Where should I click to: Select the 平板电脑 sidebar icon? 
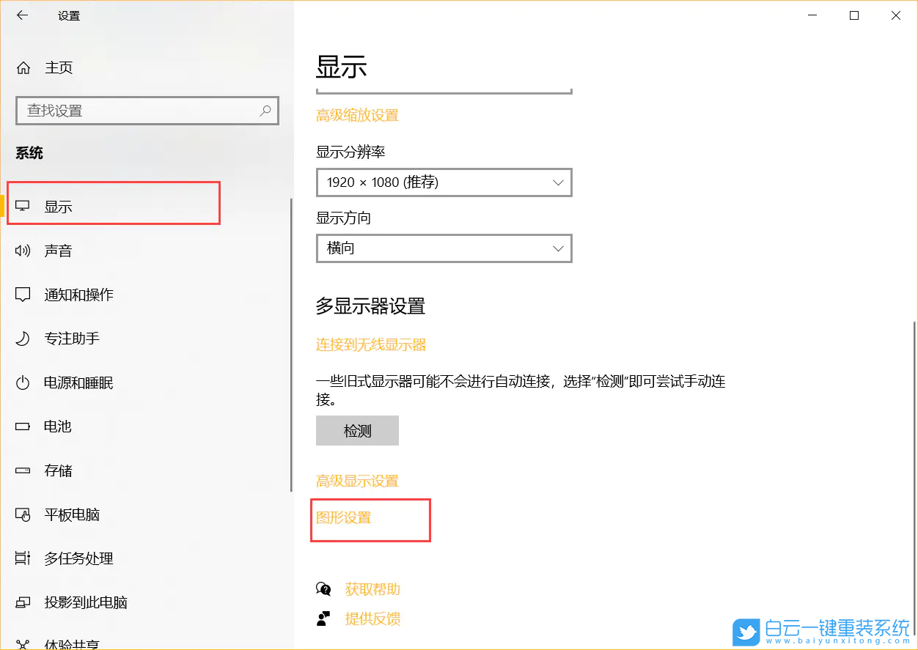point(23,514)
